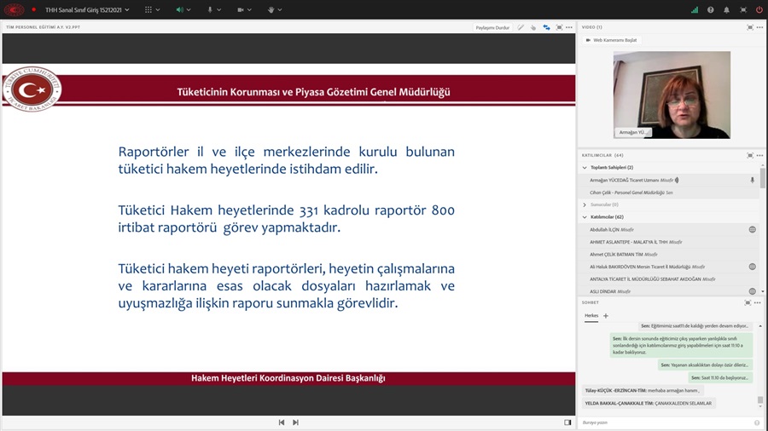The width and height of the screenshot is (768, 431).
Task: Click chat message from Tülay-KÜÇÜK -ERZİNCAN-TİM
Action: point(642,390)
